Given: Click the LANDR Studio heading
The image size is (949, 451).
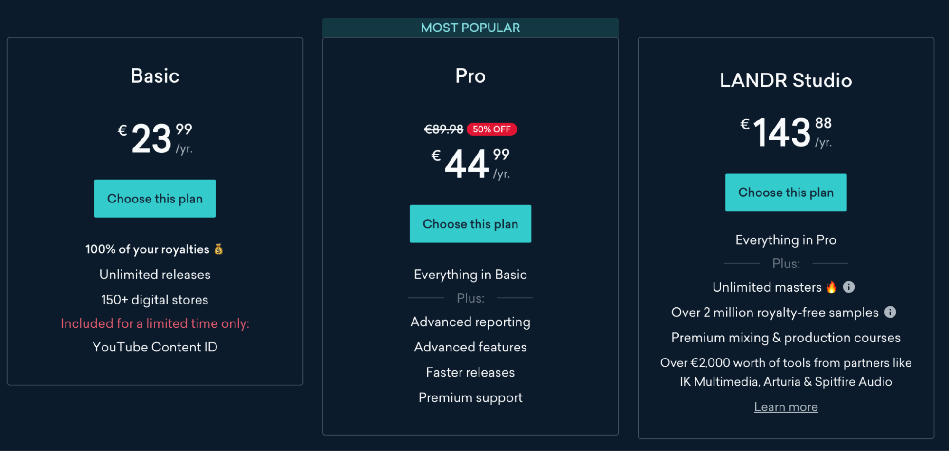Looking at the screenshot, I should (786, 80).
